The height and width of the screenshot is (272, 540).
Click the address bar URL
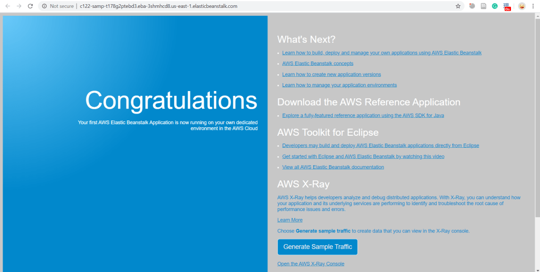158,6
